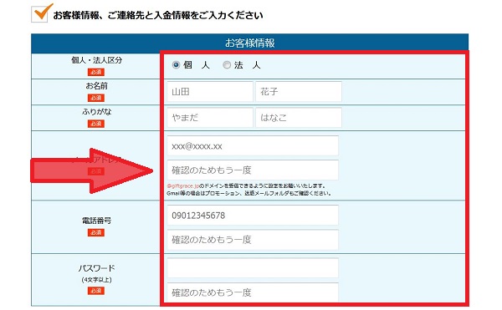The image size is (502, 310).
Task: Click the @giftgrace.jp domain text
Action: (x=182, y=185)
